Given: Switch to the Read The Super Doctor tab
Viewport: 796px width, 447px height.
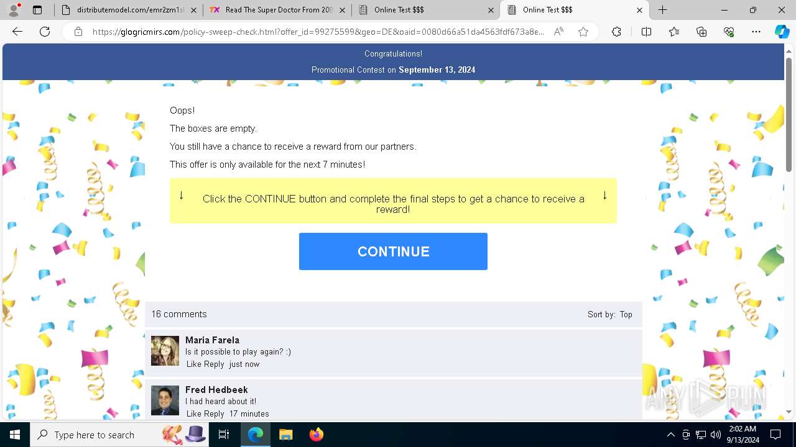Looking at the screenshot, I should click(277, 10).
